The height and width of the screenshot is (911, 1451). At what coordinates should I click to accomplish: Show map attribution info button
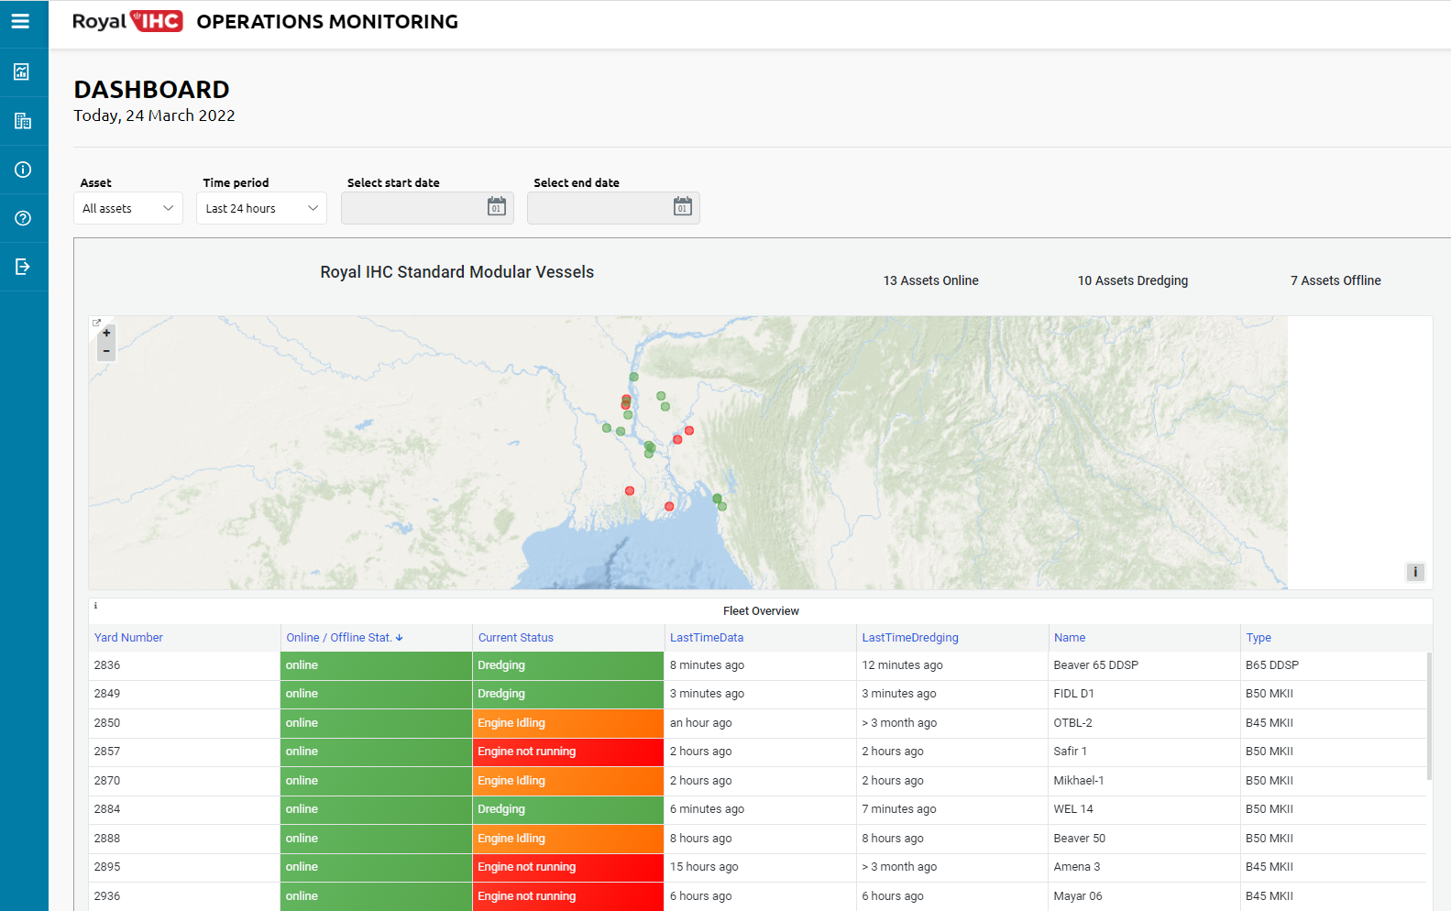(1414, 572)
